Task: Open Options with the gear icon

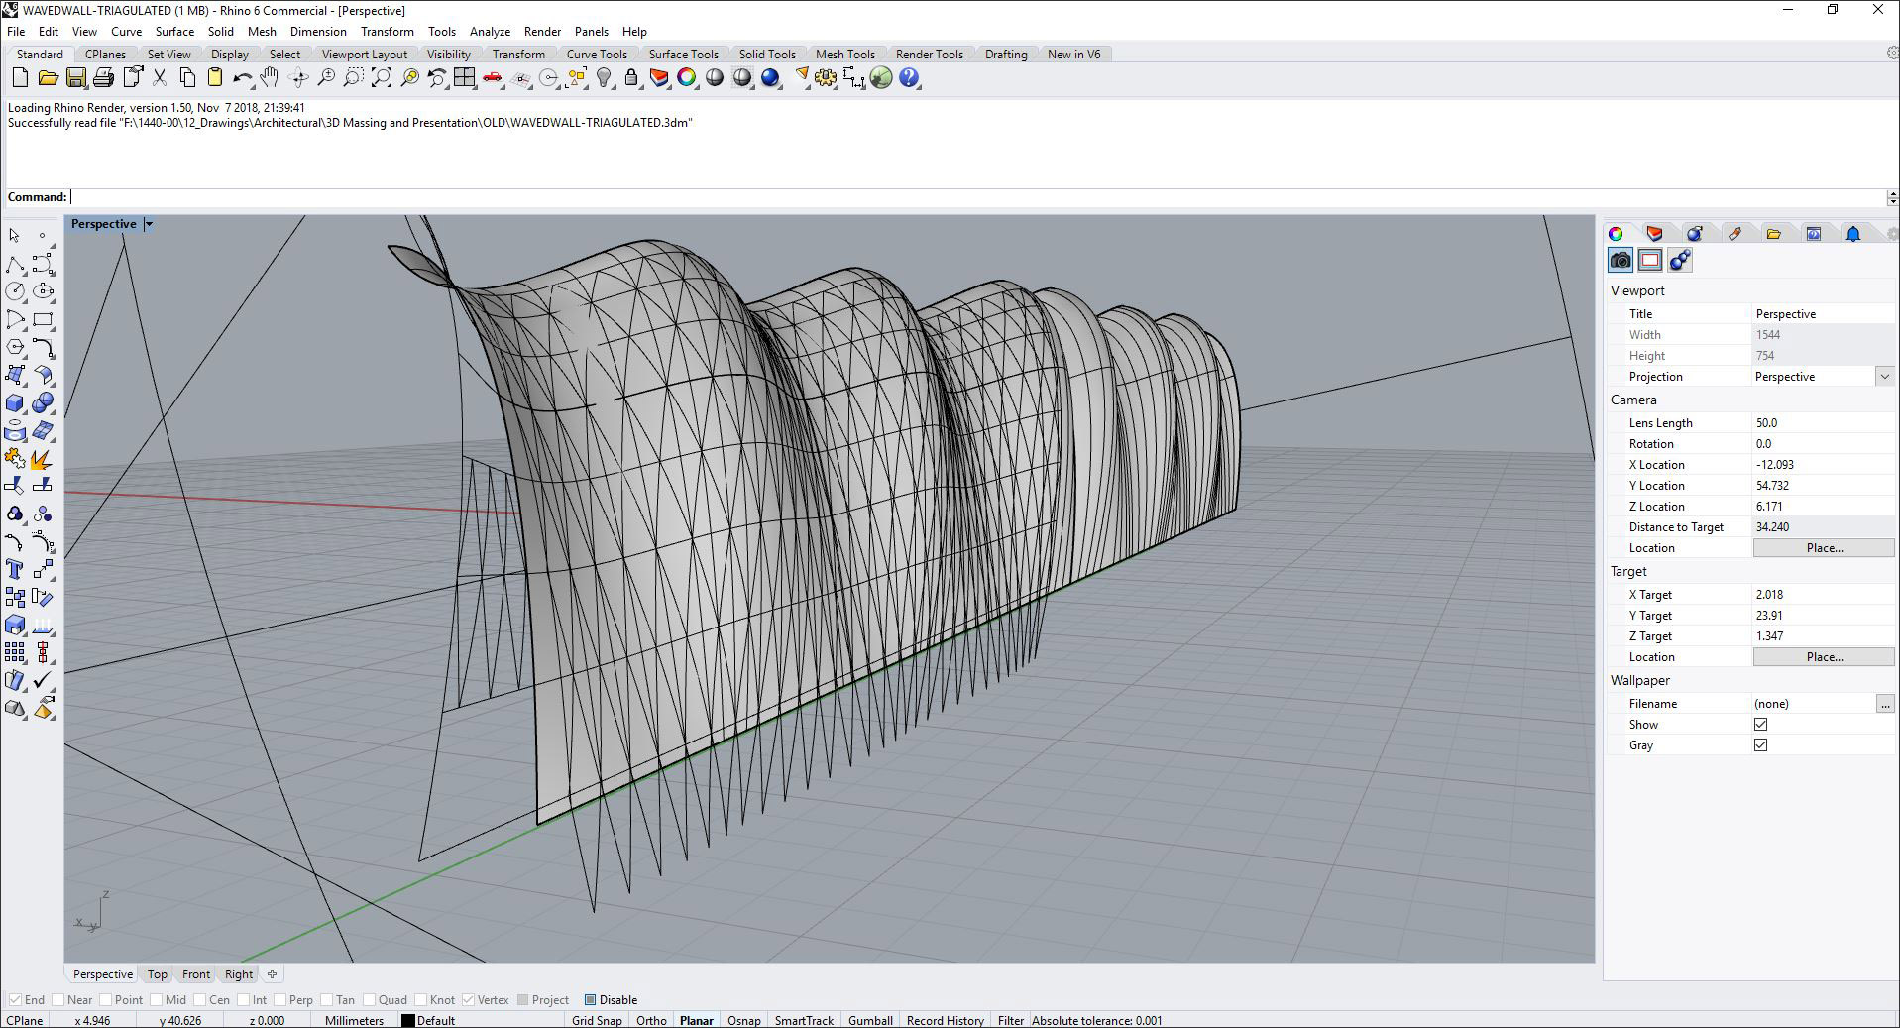Action: pos(826,77)
